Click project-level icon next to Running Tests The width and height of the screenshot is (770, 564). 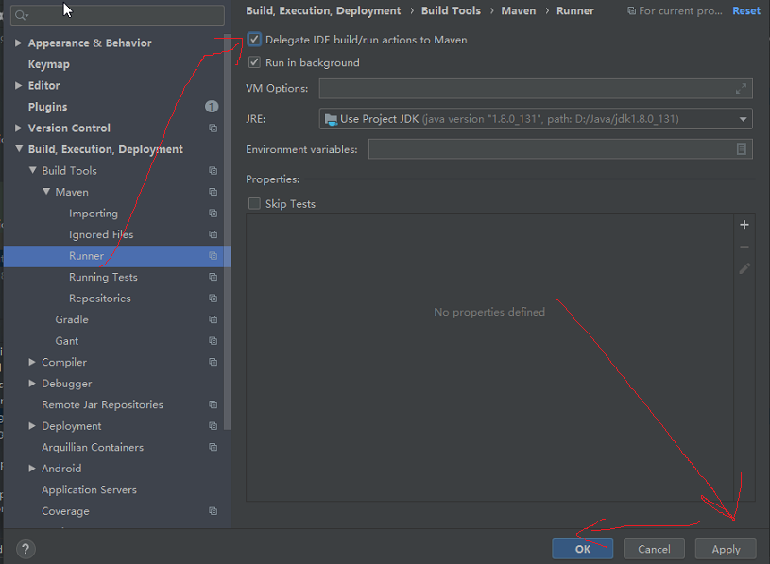point(214,277)
